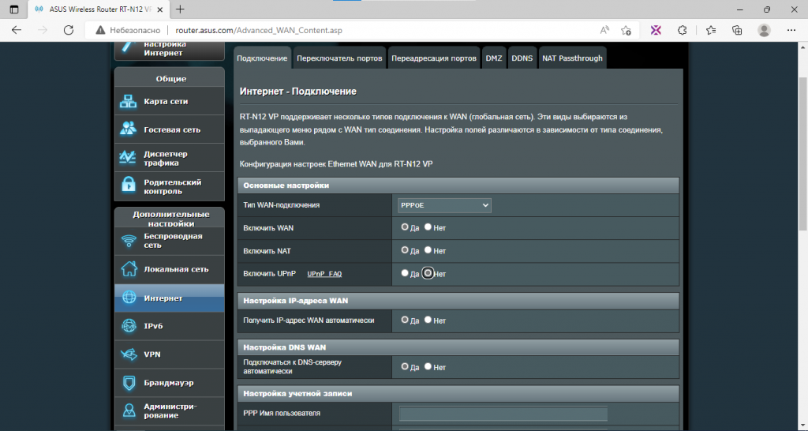Open Диспетчер трафика traffic manager icon
This screenshot has width=808, height=431.
[x=127, y=157]
